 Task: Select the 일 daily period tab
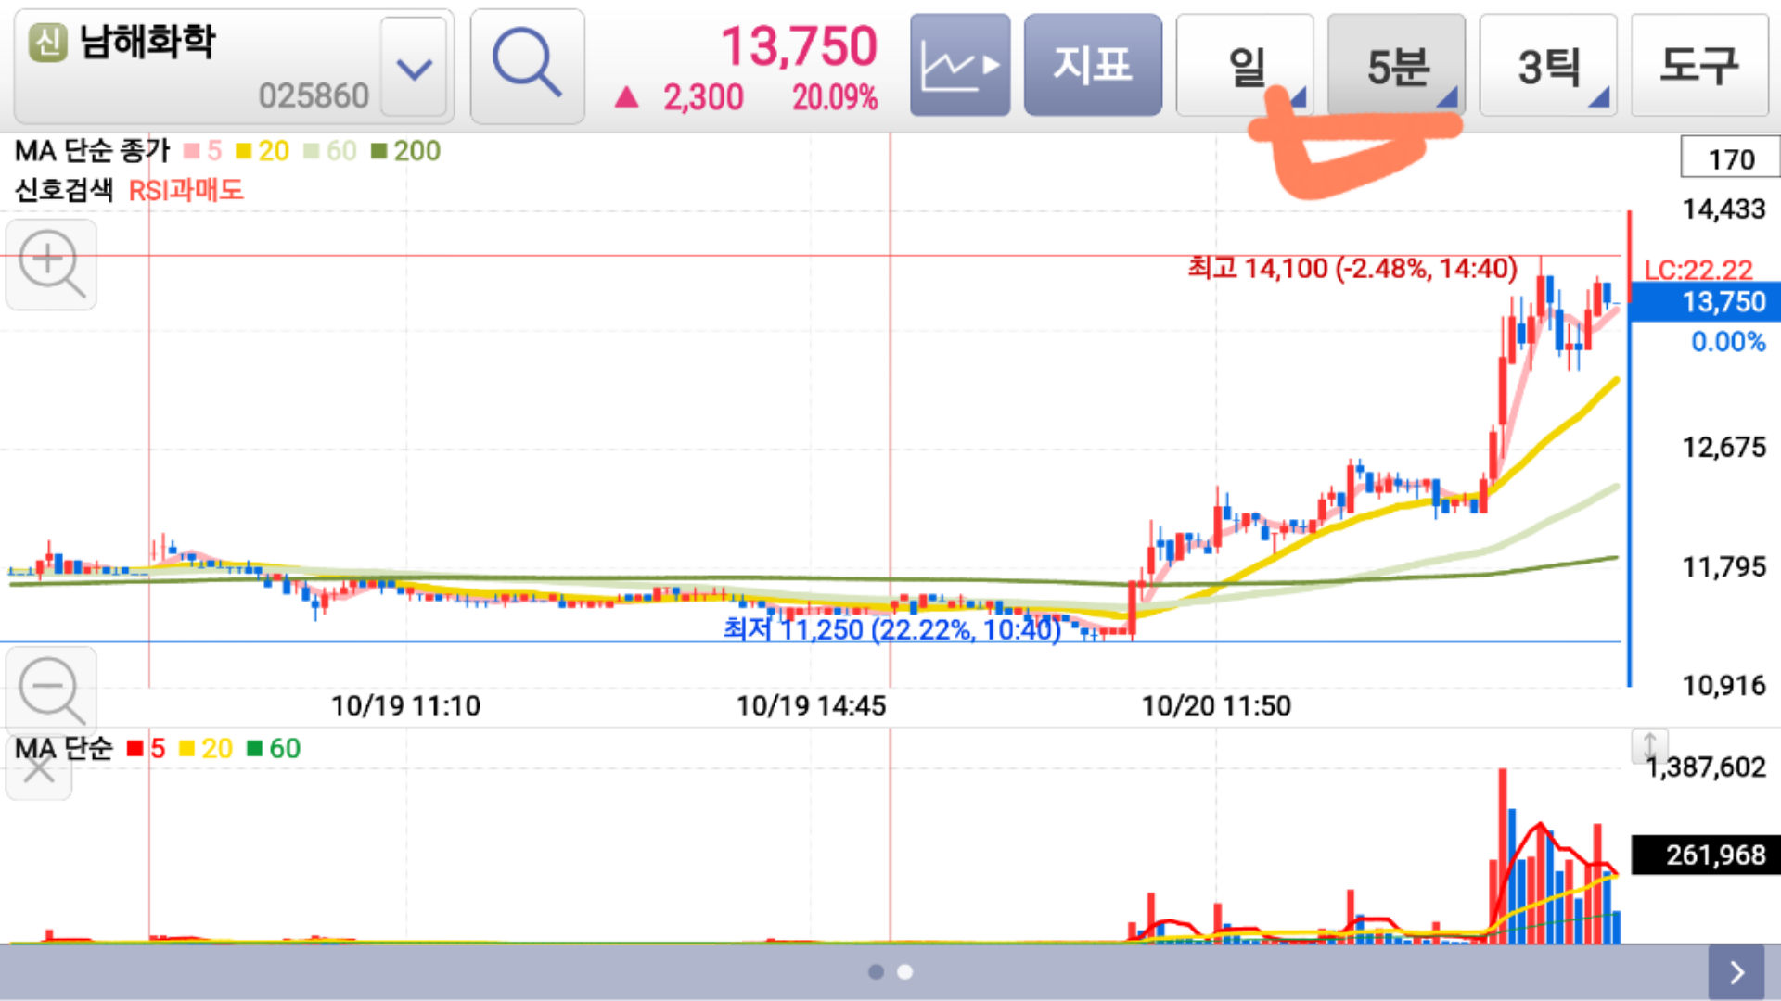pos(1245,65)
